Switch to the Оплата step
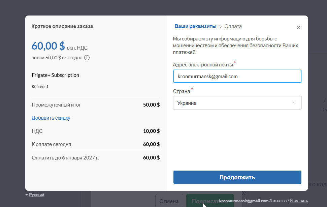Screen dimensions: 327x207 [233, 26]
